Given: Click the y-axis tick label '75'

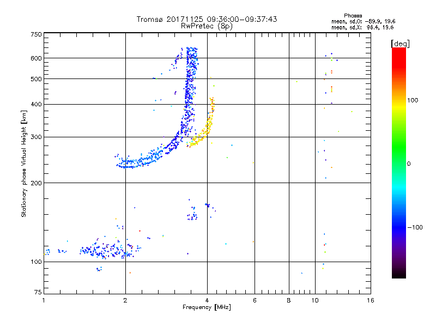Looking at the screenshot, I should (38, 292).
